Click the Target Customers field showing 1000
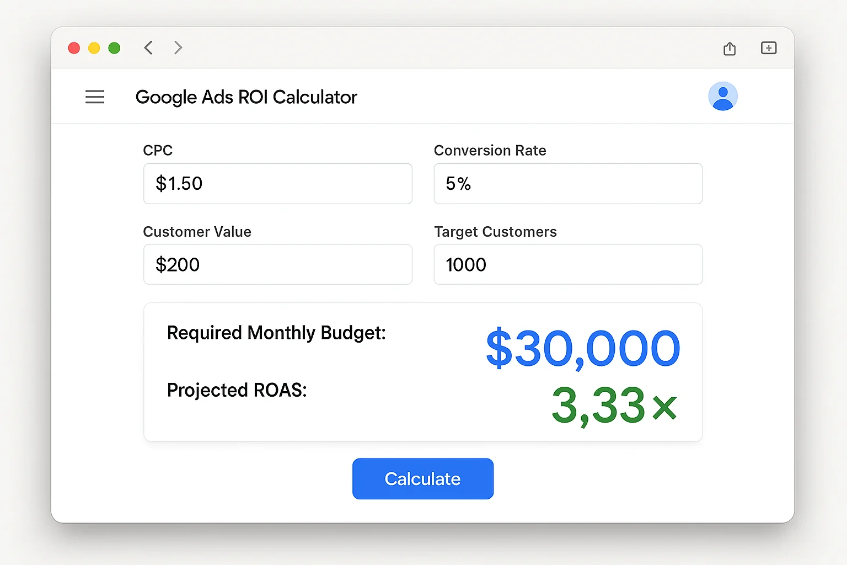This screenshot has height=565, width=847. click(567, 264)
